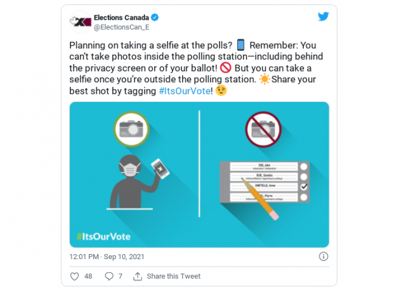Click the checked circle beside UNTELLE, Anne
The width and height of the screenshot is (406, 292).
304,187
